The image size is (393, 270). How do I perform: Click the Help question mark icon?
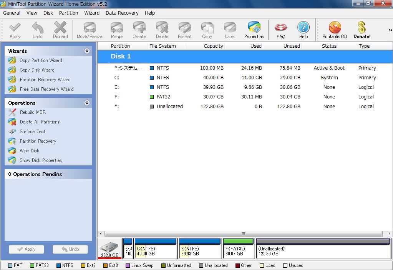coord(303,30)
